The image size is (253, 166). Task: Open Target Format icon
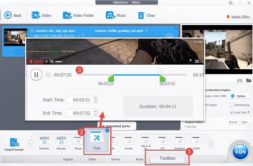tap(14, 144)
